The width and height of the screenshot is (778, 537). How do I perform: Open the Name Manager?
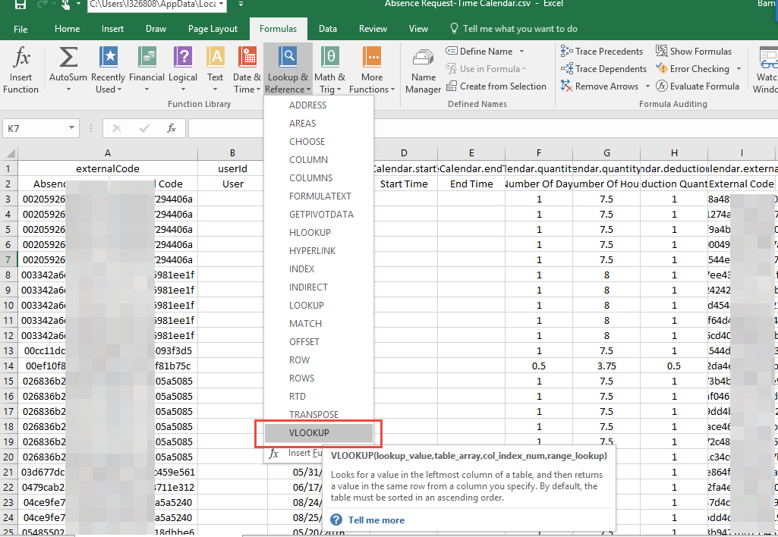423,71
